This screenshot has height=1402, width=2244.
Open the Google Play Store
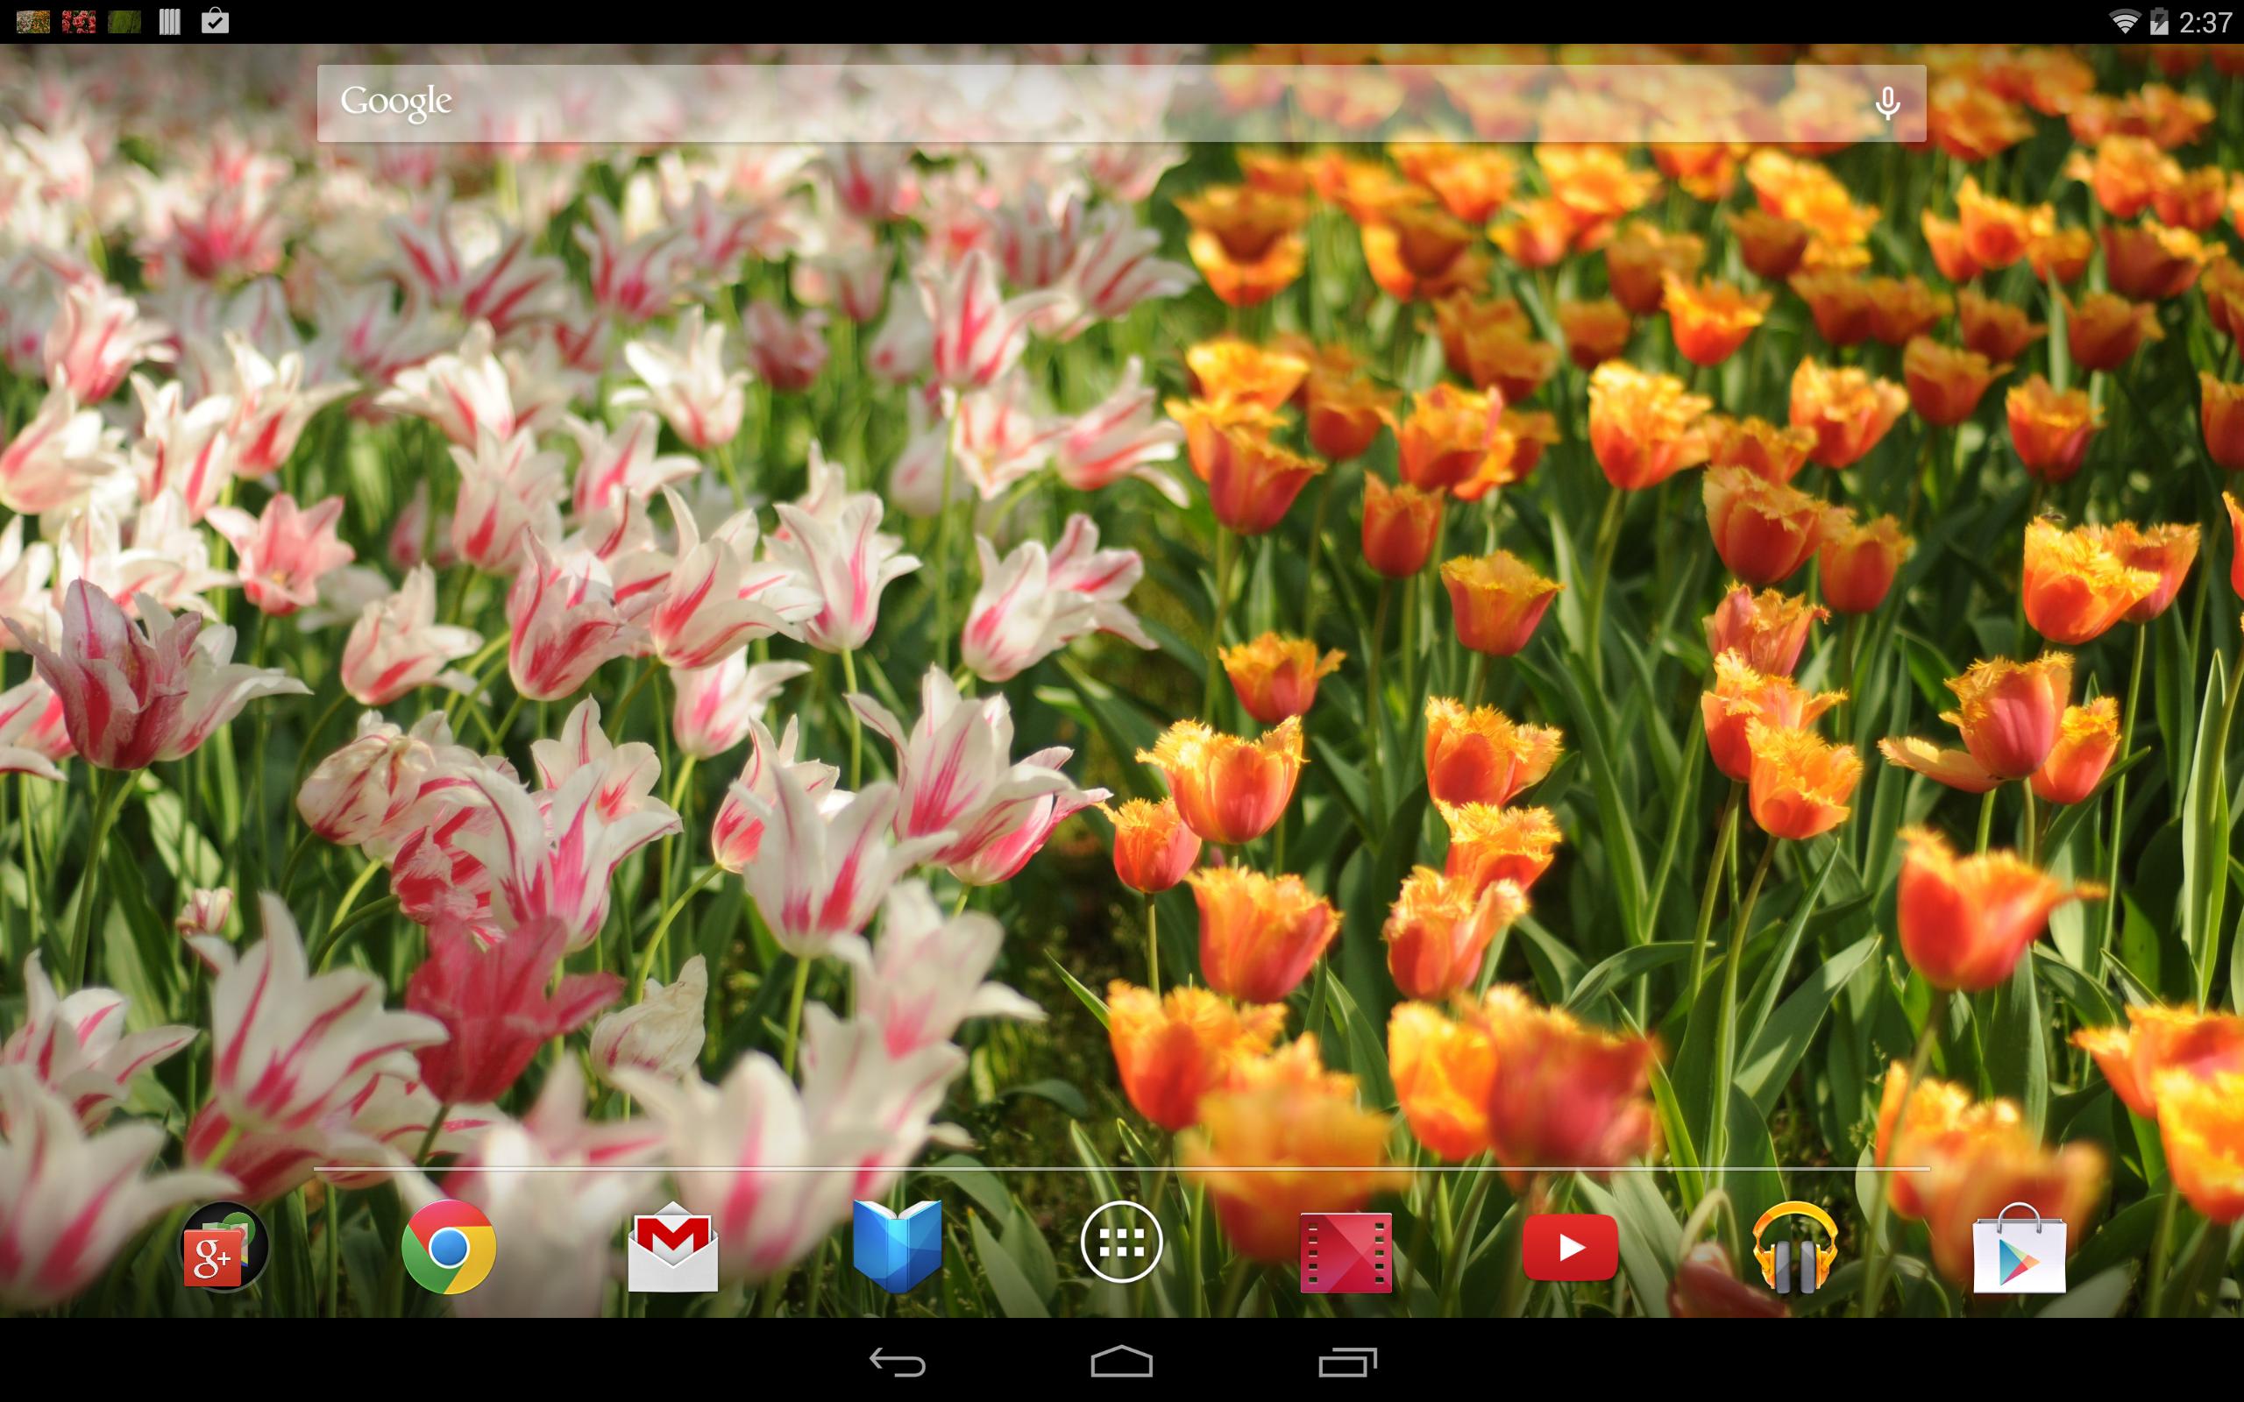coord(2020,1248)
